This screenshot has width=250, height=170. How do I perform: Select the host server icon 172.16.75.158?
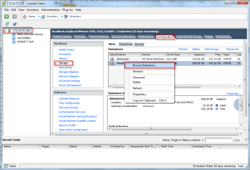pyautogui.click(x=9, y=30)
